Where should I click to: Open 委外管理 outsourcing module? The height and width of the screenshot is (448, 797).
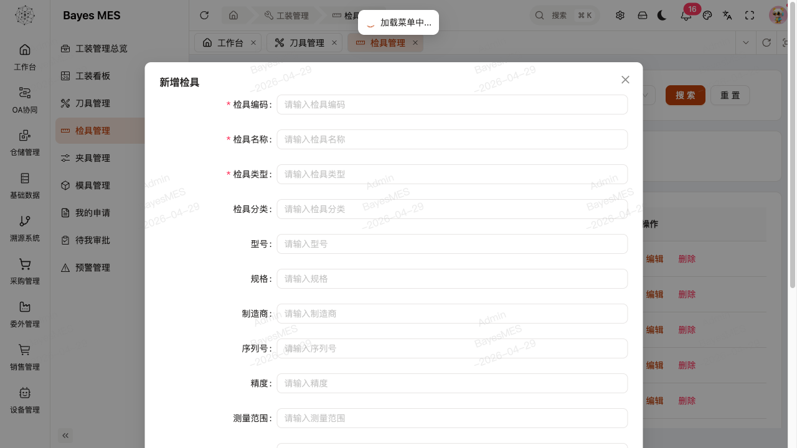pyautogui.click(x=25, y=314)
